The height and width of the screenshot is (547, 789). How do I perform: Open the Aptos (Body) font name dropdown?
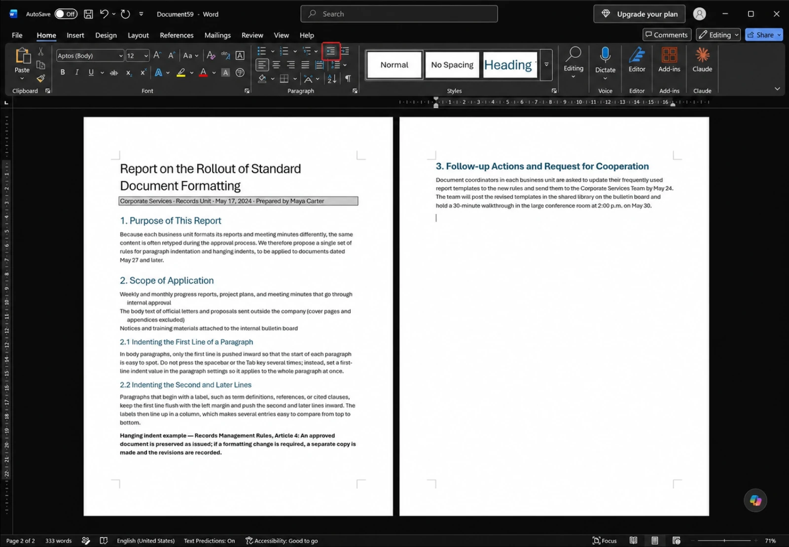pyautogui.click(x=121, y=56)
